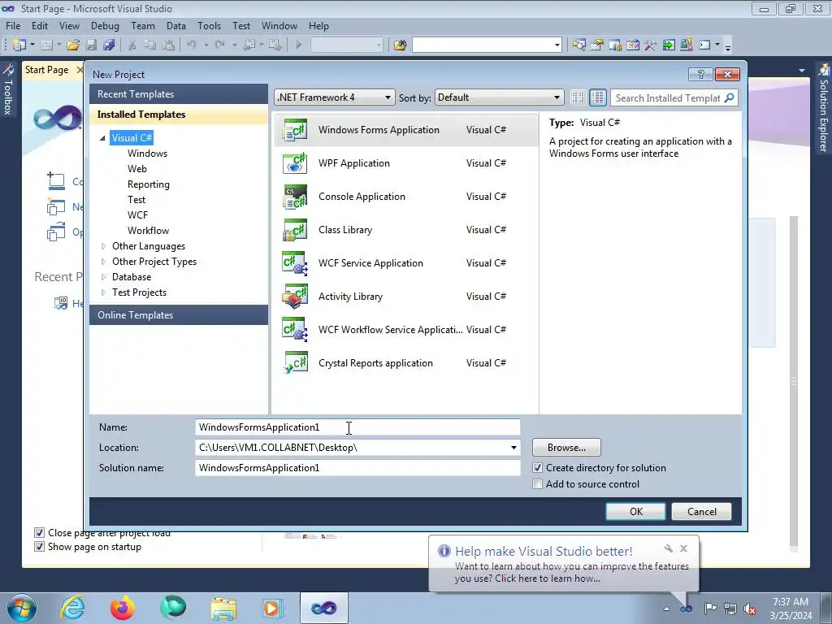The image size is (832, 624).
Task: Select WCF Workflow Service Application template icon
Action: [x=295, y=330]
